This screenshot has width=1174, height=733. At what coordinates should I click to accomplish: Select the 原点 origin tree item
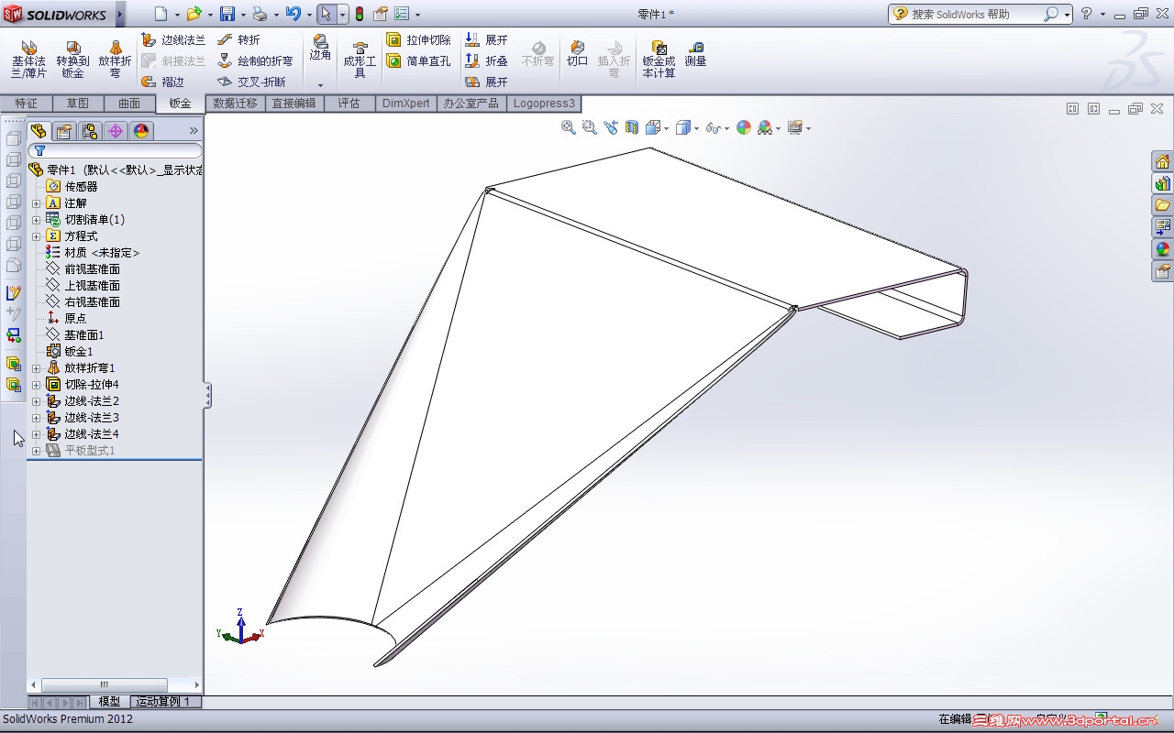coord(67,319)
